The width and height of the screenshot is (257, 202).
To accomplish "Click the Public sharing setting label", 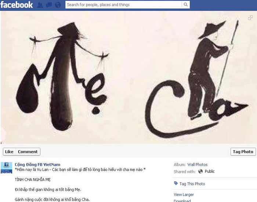I will pos(210,172).
